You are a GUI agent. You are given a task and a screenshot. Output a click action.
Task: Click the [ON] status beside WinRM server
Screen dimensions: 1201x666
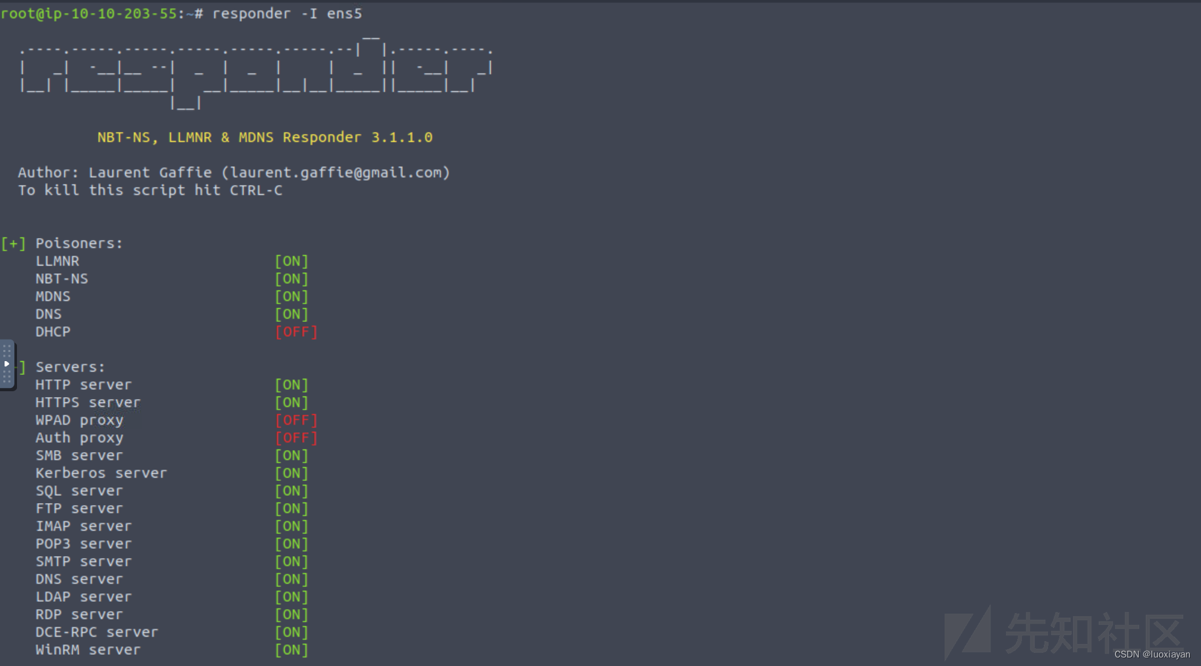pyautogui.click(x=291, y=650)
